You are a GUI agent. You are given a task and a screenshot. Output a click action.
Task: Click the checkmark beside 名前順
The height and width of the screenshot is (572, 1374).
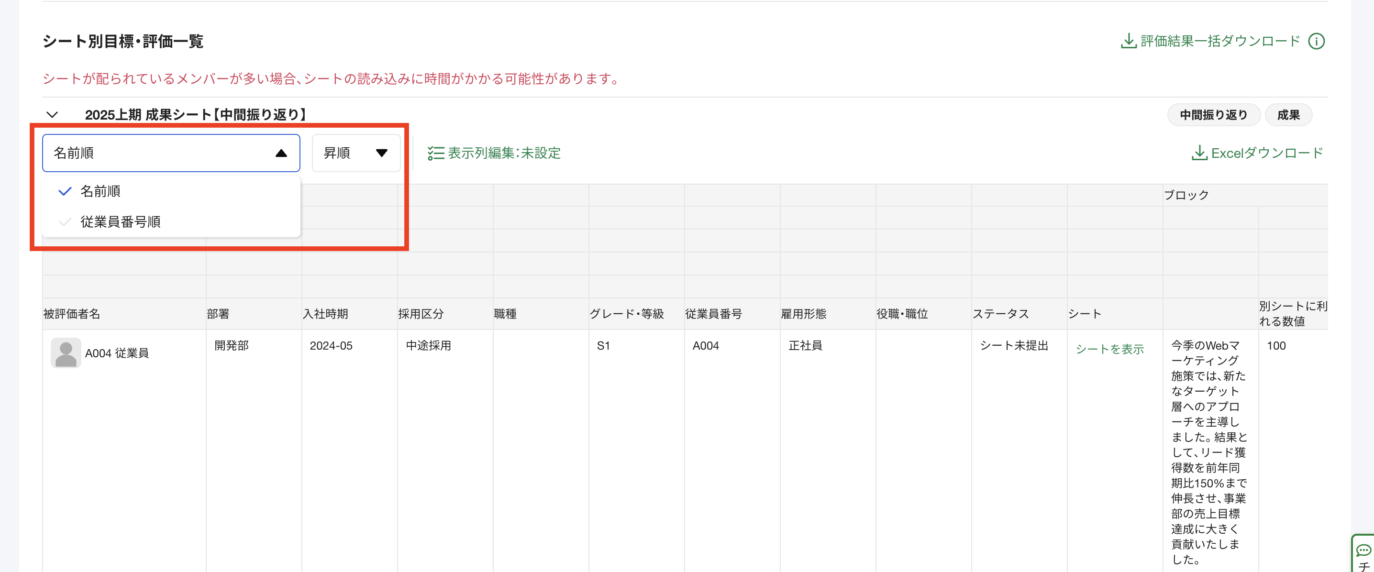pyautogui.click(x=65, y=191)
